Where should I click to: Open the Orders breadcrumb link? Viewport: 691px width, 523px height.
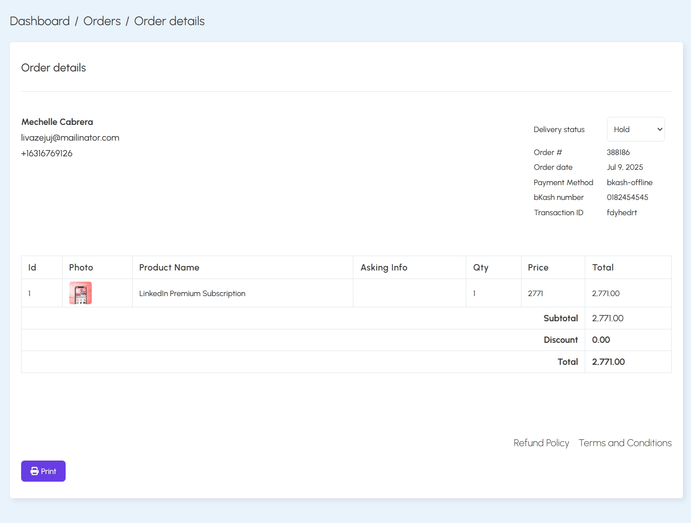(102, 21)
